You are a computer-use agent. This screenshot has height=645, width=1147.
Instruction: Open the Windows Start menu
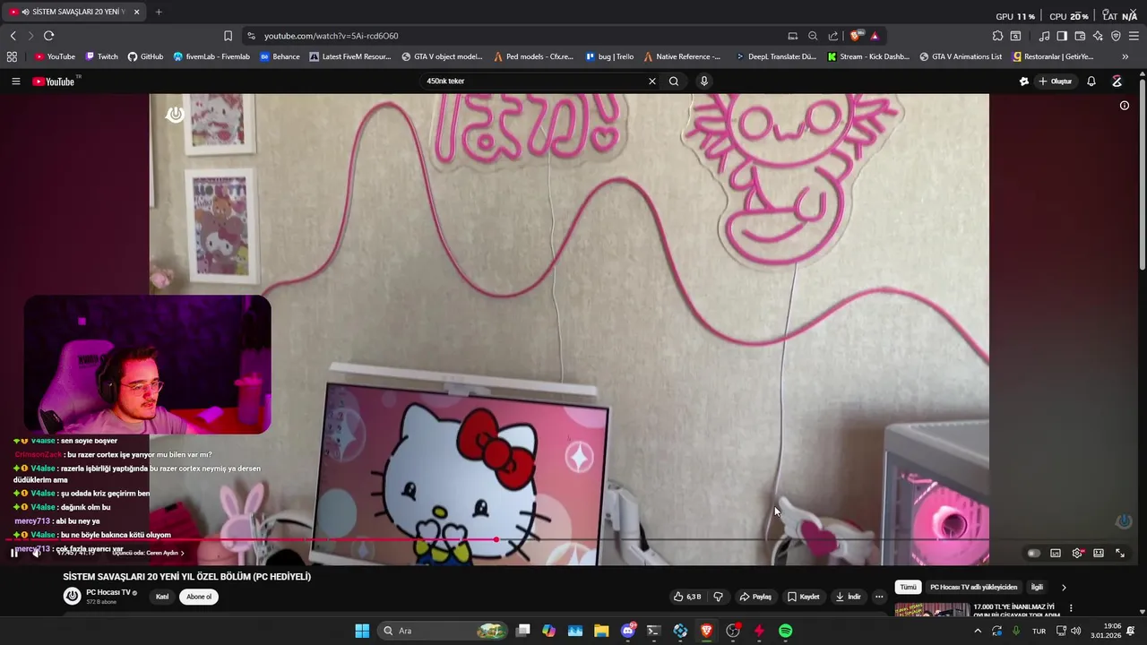coord(362,631)
